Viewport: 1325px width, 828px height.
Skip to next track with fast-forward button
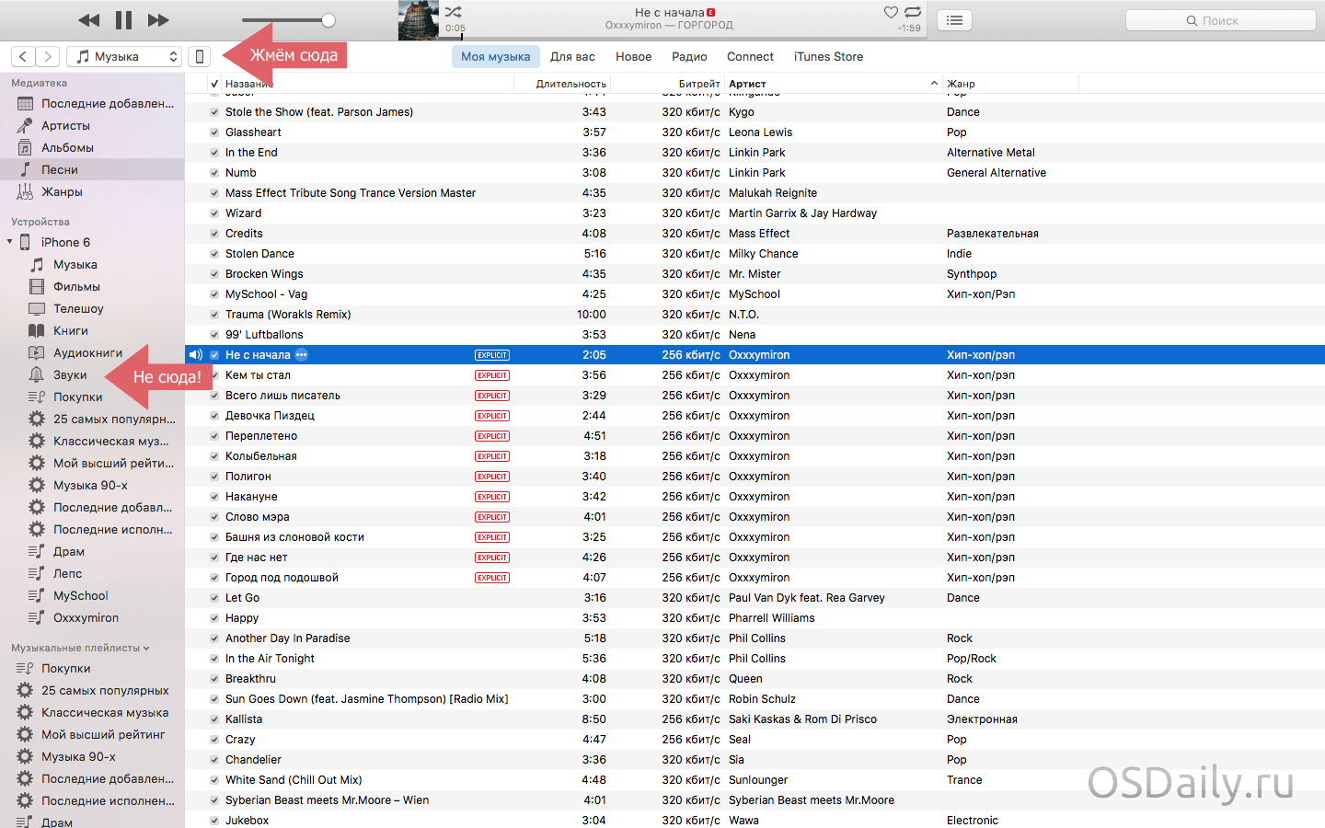point(158,20)
